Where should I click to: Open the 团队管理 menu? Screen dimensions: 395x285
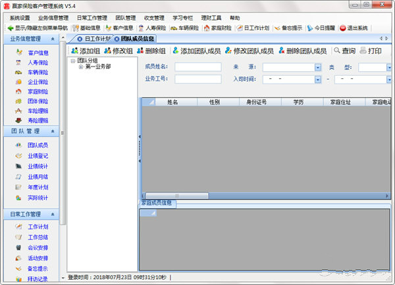point(126,18)
